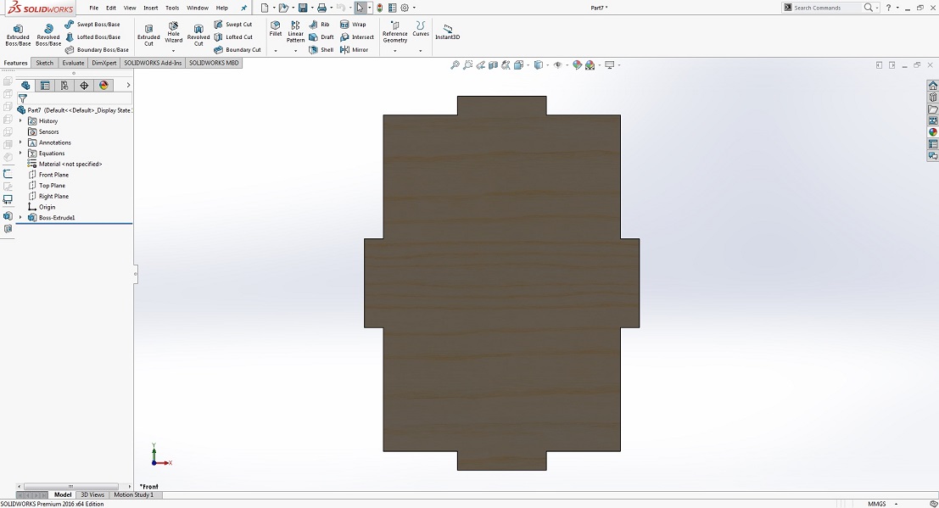Image resolution: width=939 pixels, height=508 pixels.
Task: Expand the Boss-Extrude1 feature node
Action: 20,217
